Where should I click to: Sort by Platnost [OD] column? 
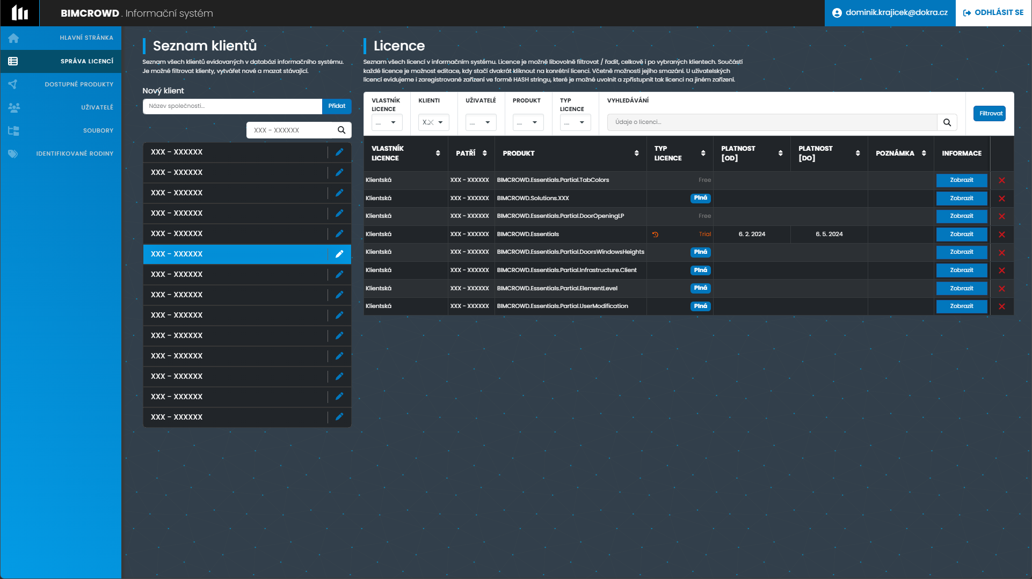(x=781, y=153)
